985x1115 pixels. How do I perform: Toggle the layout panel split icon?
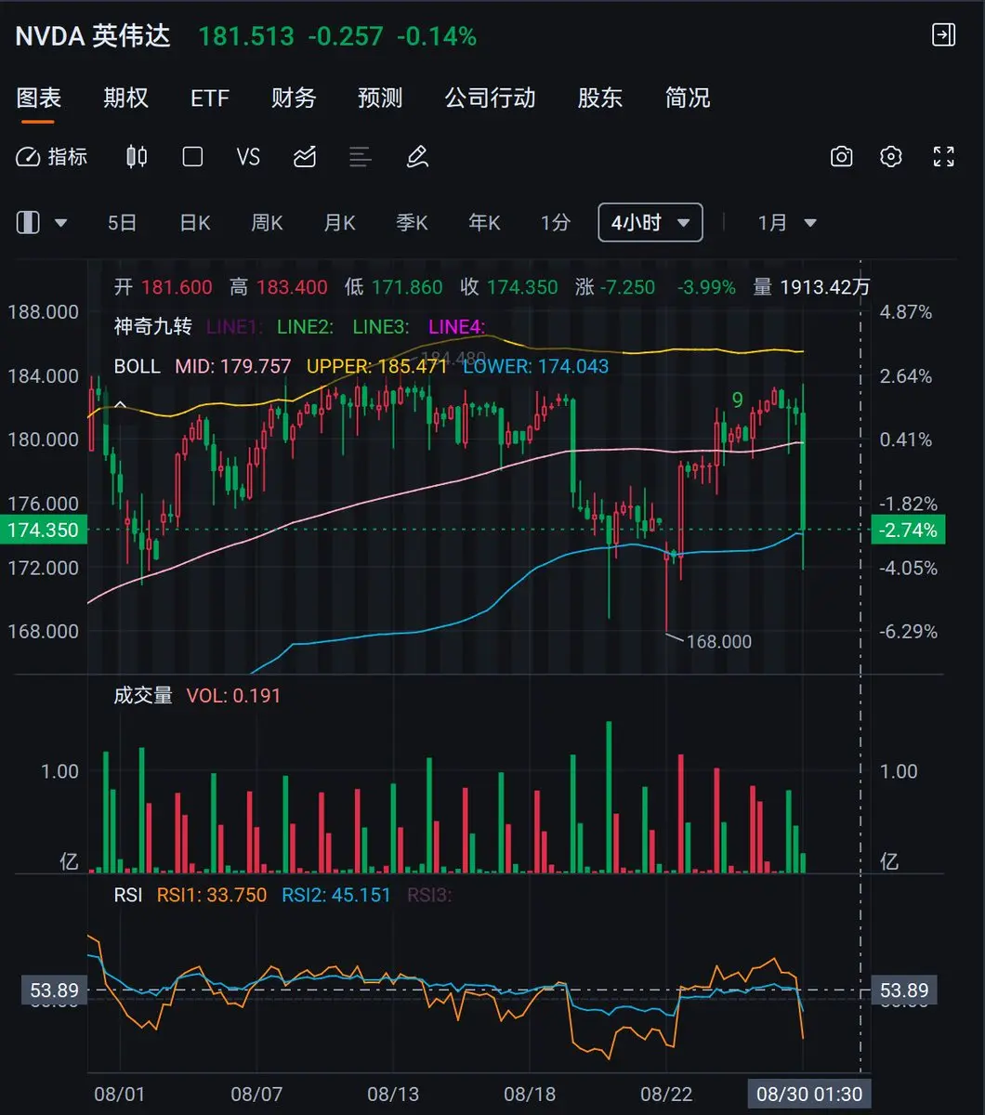tap(29, 223)
